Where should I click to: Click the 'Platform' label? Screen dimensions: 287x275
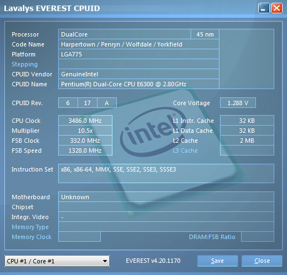click(x=23, y=54)
